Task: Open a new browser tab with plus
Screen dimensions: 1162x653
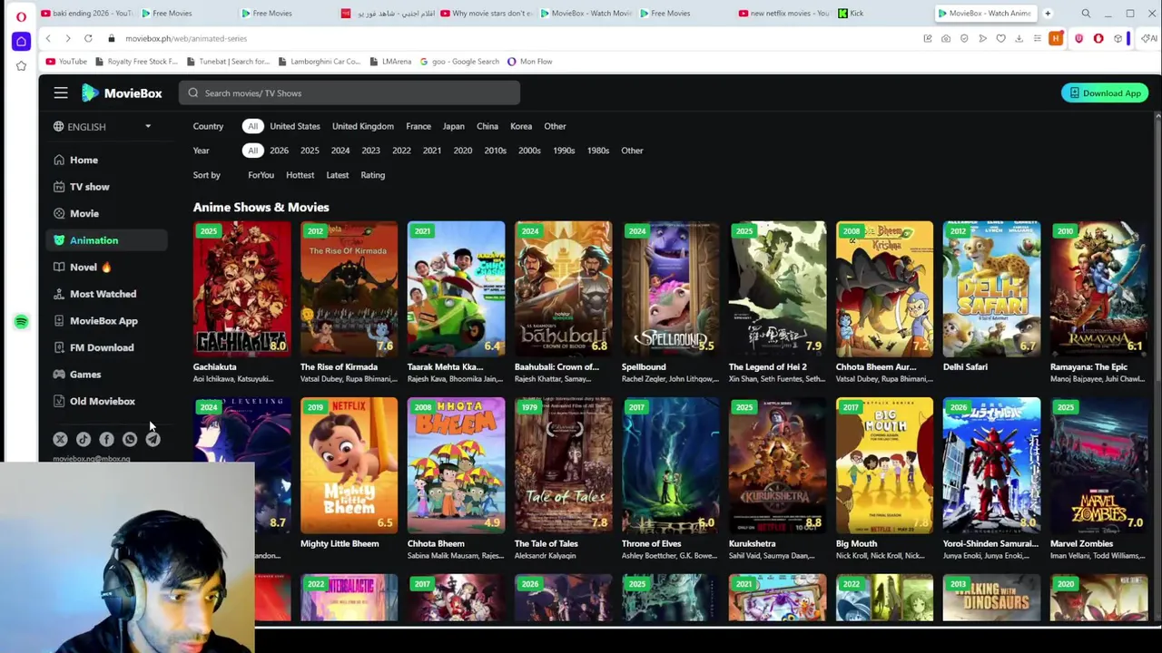Action: pos(1048,14)
